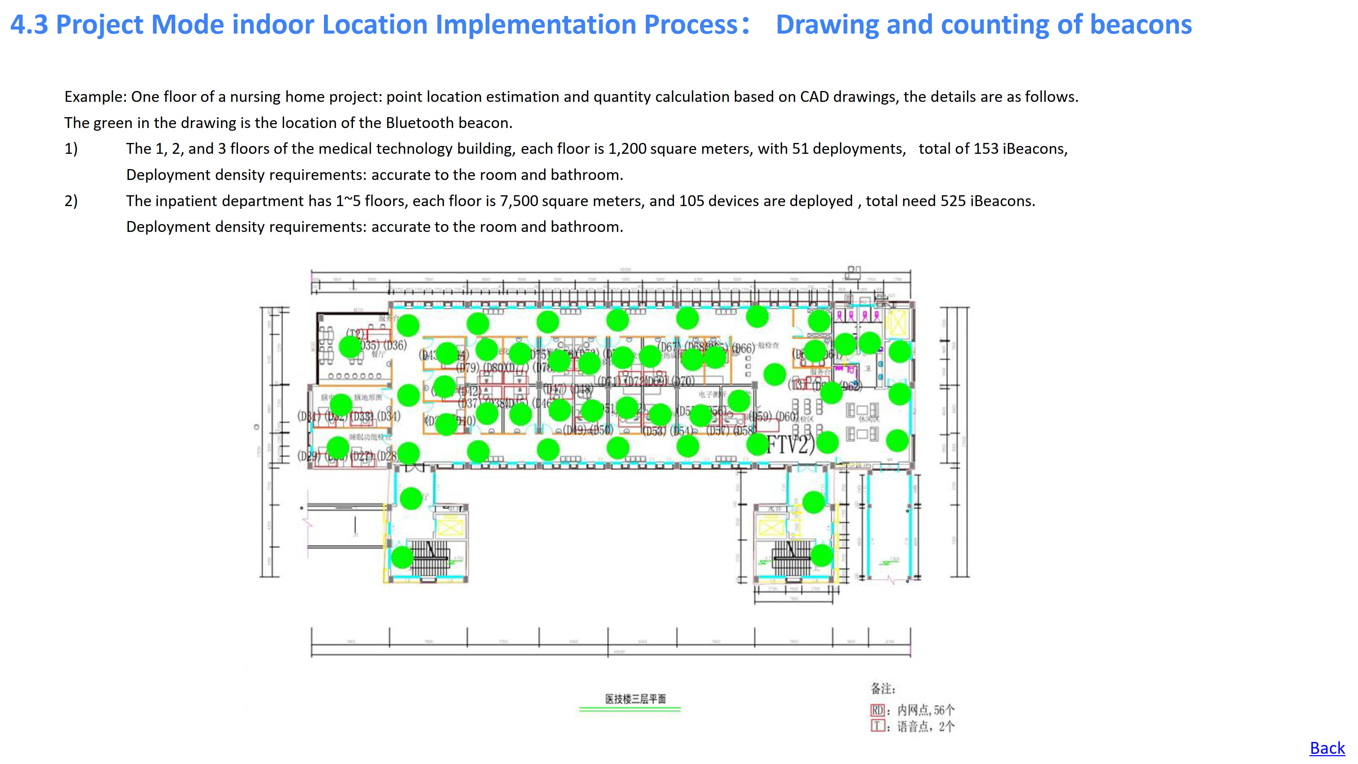Click the '备注:' notes heading
The image size is (1358, 764).
coord(883,689)
